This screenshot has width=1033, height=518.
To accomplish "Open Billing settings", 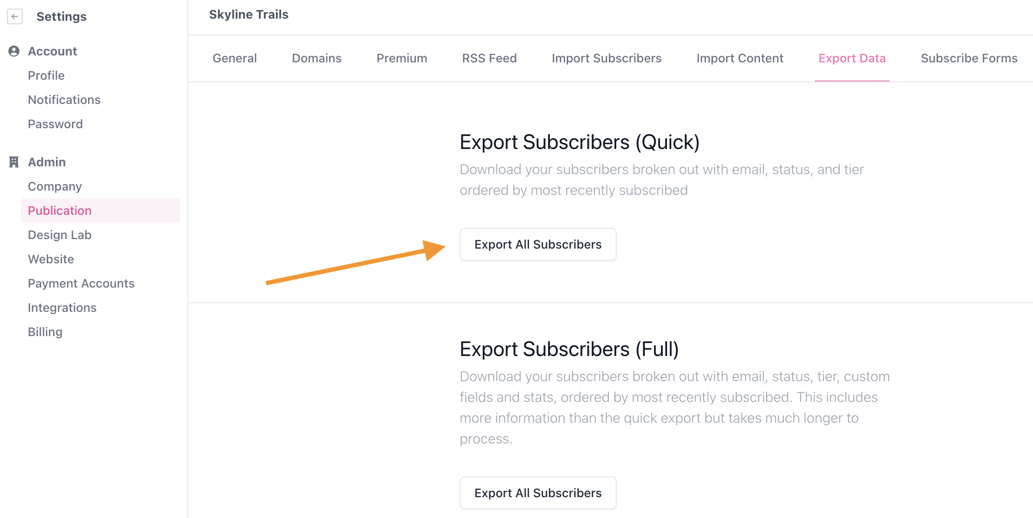I will click(x=45, y=332).
